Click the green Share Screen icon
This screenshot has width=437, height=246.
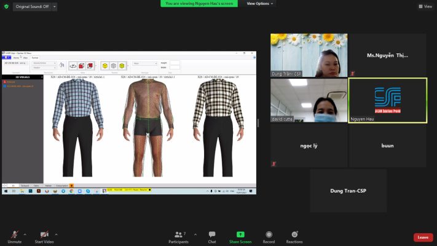tap(240, 235)
